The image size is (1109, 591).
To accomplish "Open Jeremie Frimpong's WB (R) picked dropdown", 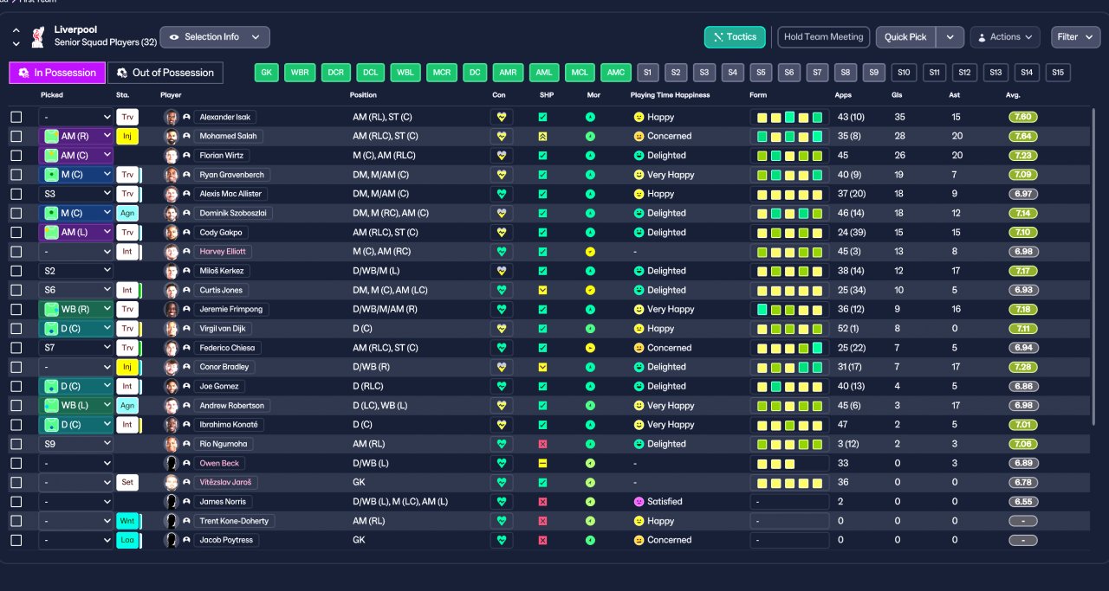I will coord(76,309).
